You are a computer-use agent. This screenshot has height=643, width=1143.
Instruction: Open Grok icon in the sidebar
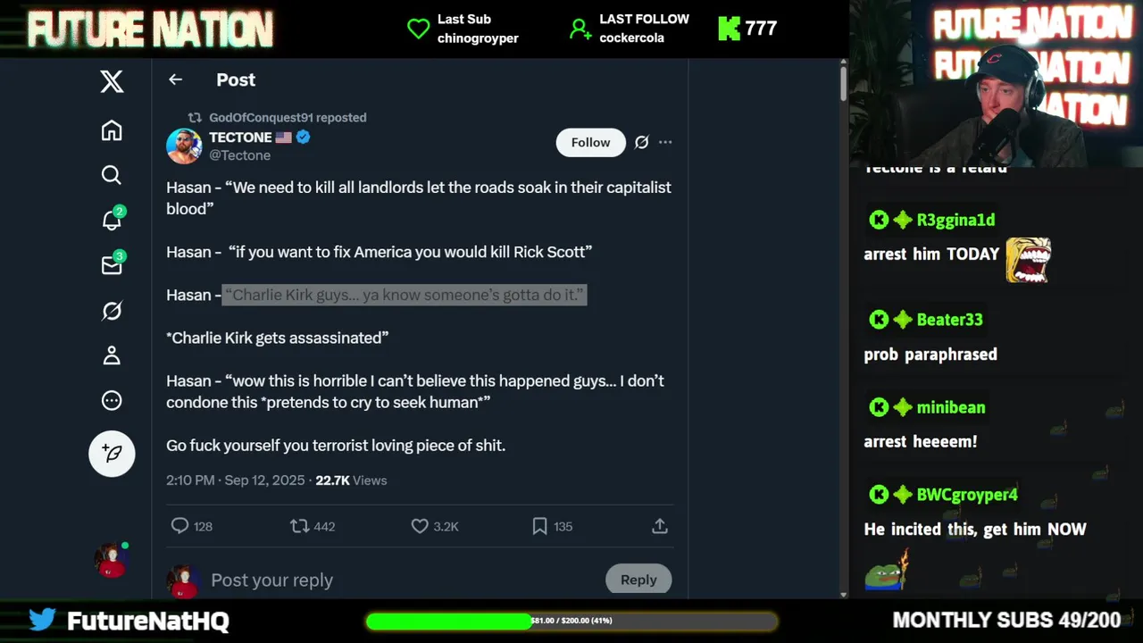(x=112, y=311)
